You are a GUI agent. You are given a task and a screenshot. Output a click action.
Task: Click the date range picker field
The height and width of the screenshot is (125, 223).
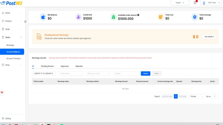pyautogui.click(x=44, y=74)
